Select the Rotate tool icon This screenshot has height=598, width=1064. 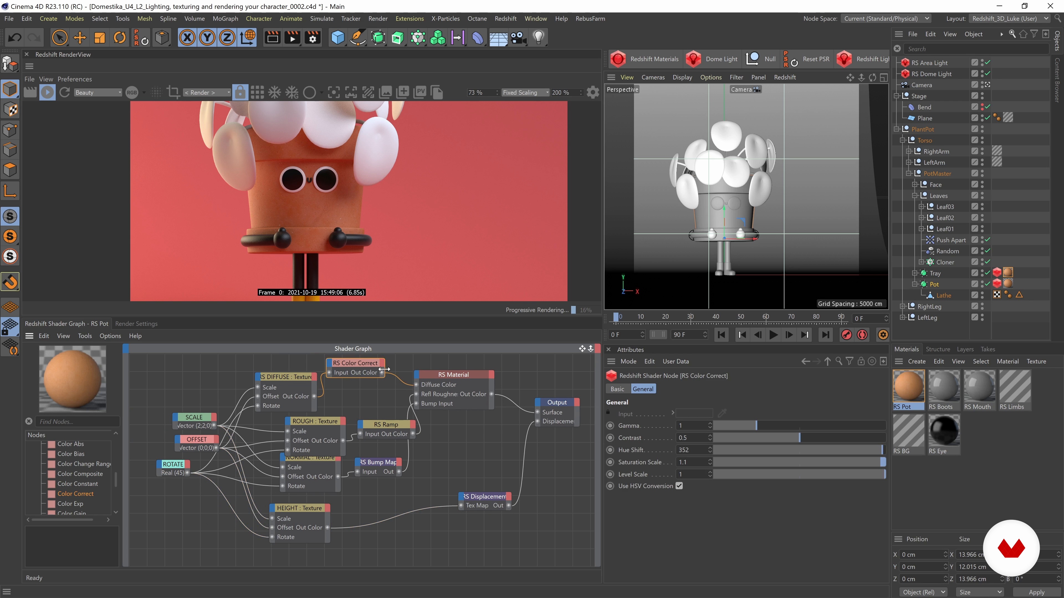click(120, 38)
